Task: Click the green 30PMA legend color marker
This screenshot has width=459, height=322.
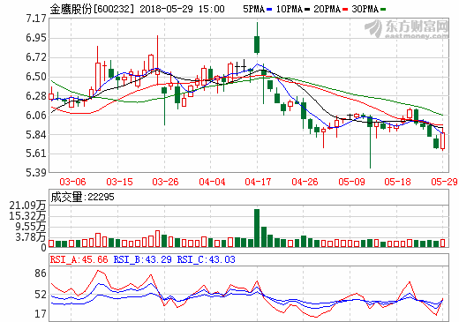Action: pos(383,10)
